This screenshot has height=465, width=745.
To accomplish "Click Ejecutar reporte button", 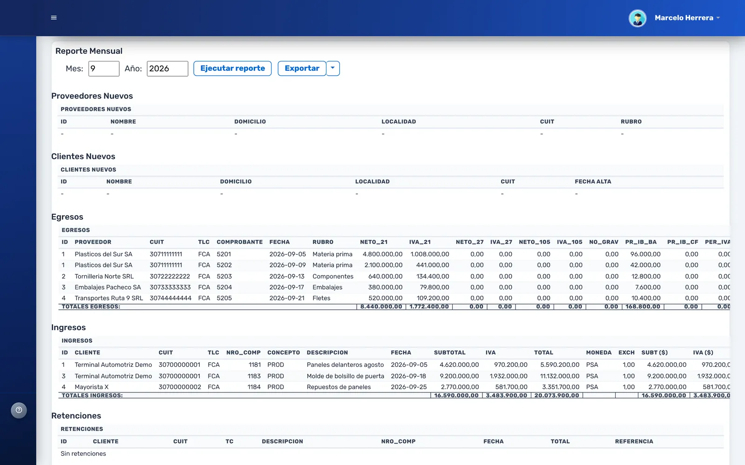I will coord(232,68).
